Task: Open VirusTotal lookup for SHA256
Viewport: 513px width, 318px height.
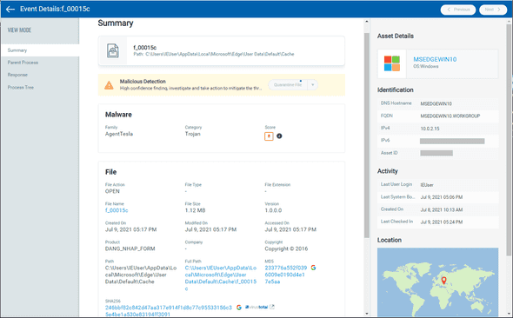Action: coord(260,308)
